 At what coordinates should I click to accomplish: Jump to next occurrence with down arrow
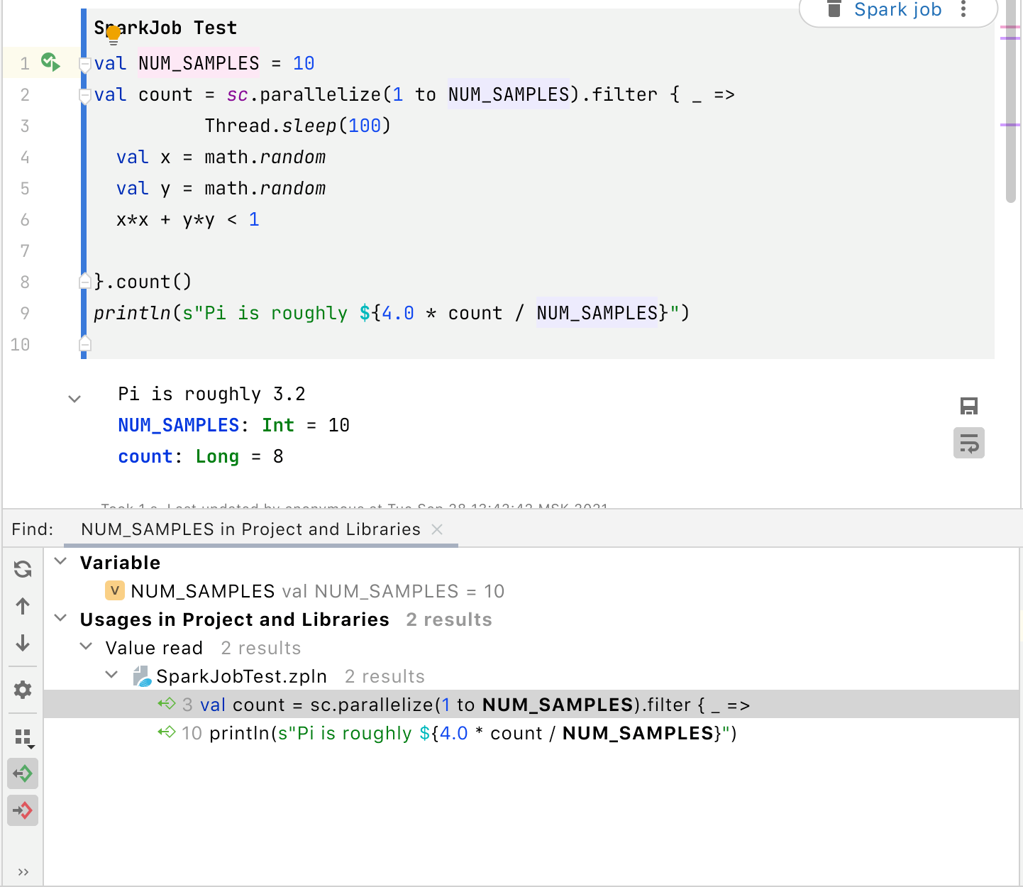pos(23,643)
